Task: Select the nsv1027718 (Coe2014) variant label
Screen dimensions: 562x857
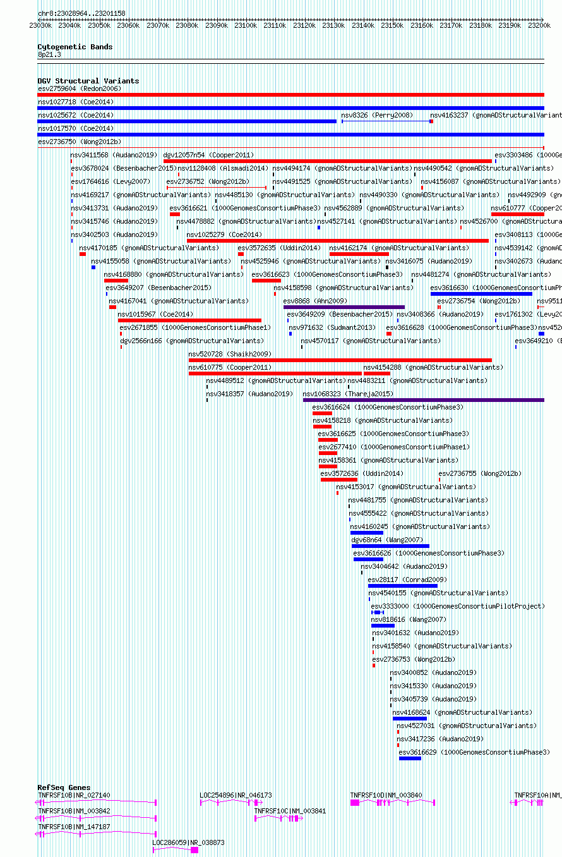Action: click(76, 102)
